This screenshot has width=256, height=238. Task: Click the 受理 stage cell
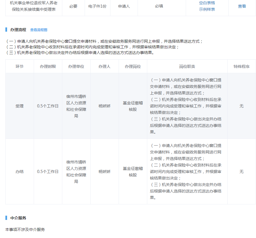[20, 106]
